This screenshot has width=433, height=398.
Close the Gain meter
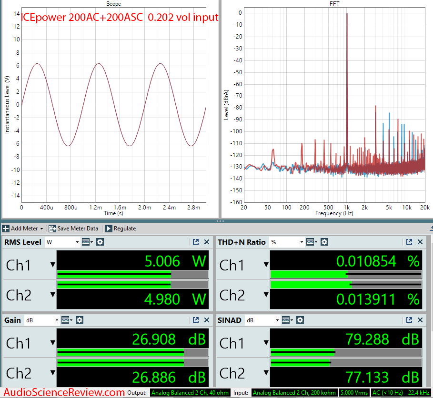[207, 320]
